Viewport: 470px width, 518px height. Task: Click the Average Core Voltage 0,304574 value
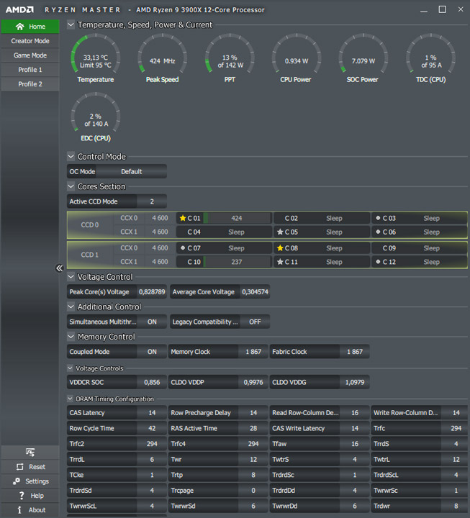click(x=255, y=291)
